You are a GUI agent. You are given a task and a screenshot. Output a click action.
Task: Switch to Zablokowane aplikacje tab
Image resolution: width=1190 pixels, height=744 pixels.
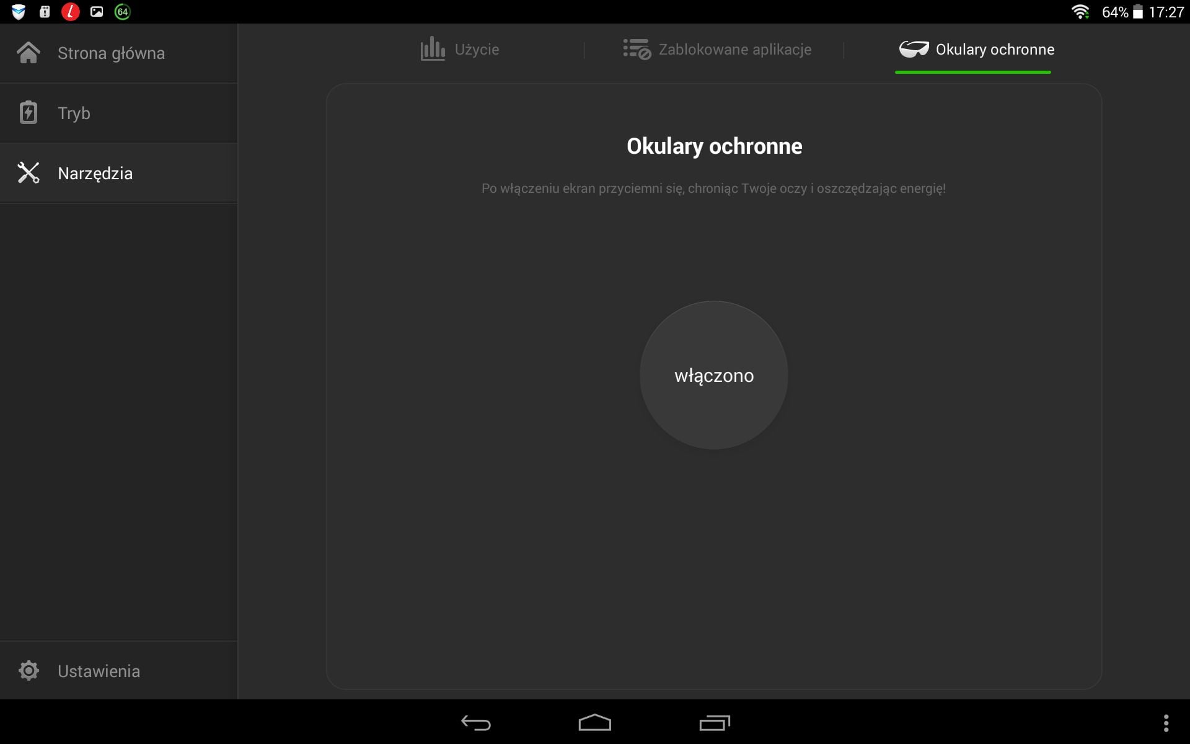coord(734,50)
